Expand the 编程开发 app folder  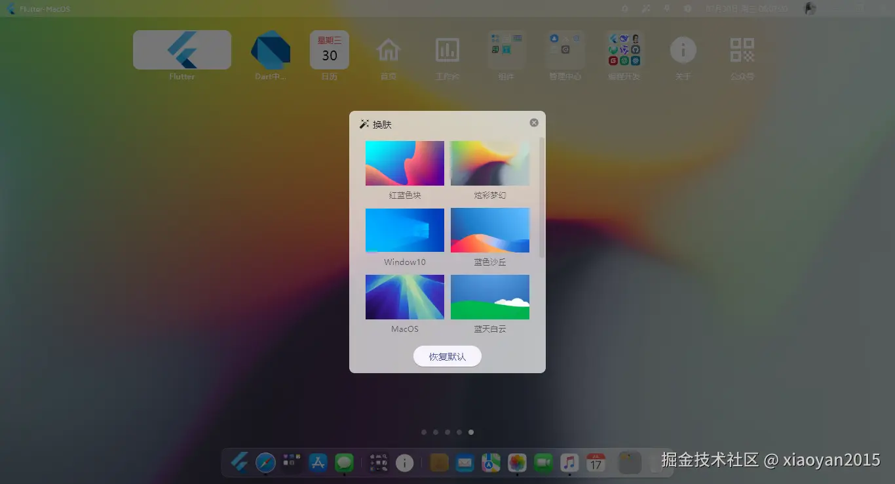click(624, 50)
